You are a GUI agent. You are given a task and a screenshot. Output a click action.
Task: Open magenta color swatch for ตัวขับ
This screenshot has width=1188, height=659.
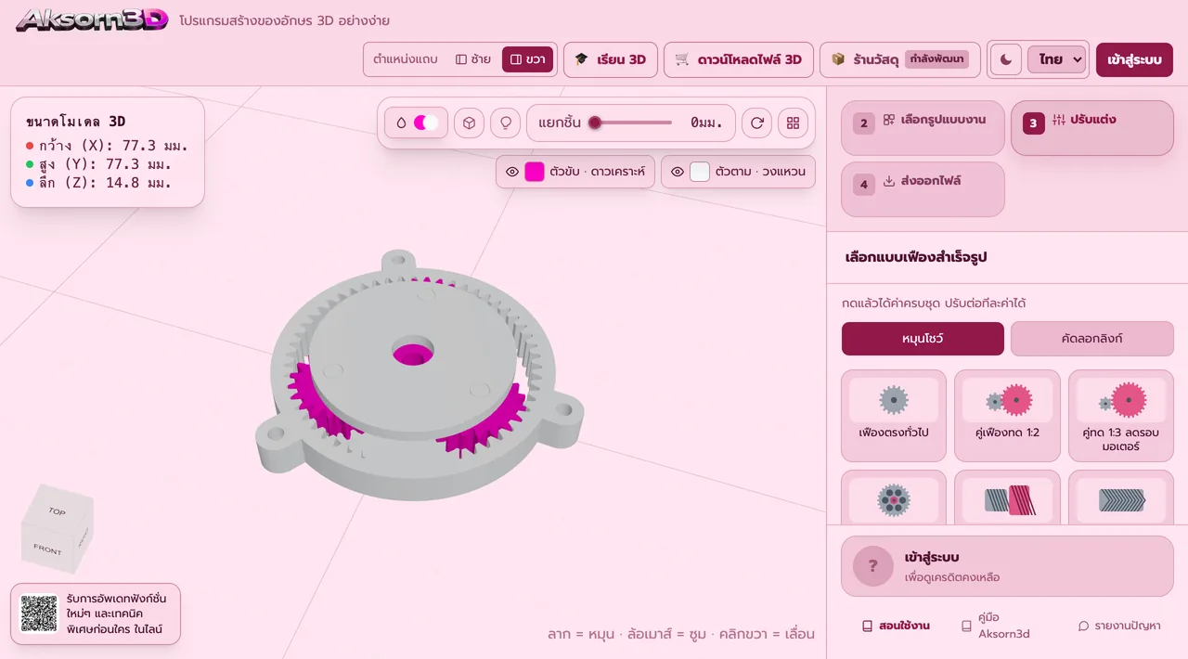click(x=535, y=172)
